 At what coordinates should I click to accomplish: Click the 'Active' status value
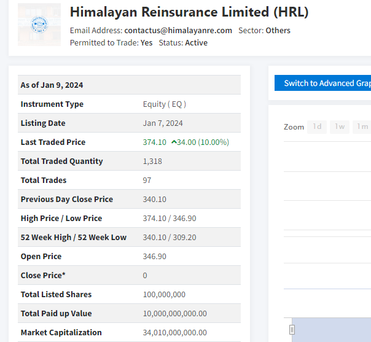(x=196, y=43)
